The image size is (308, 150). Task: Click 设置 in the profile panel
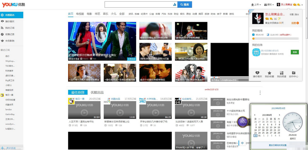[292, 15]
